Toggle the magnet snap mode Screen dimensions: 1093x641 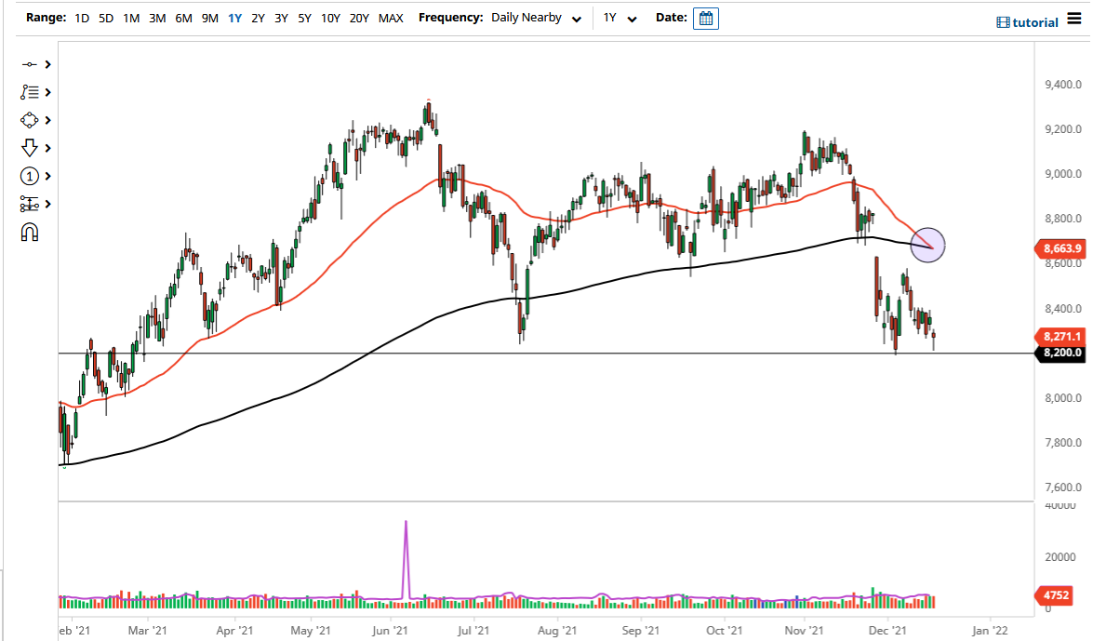tap(29, 233)
